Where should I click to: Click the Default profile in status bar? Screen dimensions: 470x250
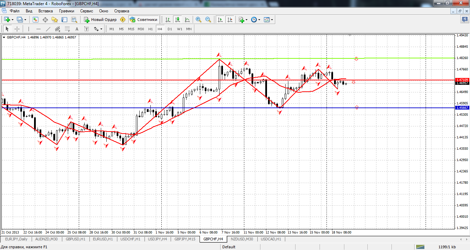click(229, 247)
